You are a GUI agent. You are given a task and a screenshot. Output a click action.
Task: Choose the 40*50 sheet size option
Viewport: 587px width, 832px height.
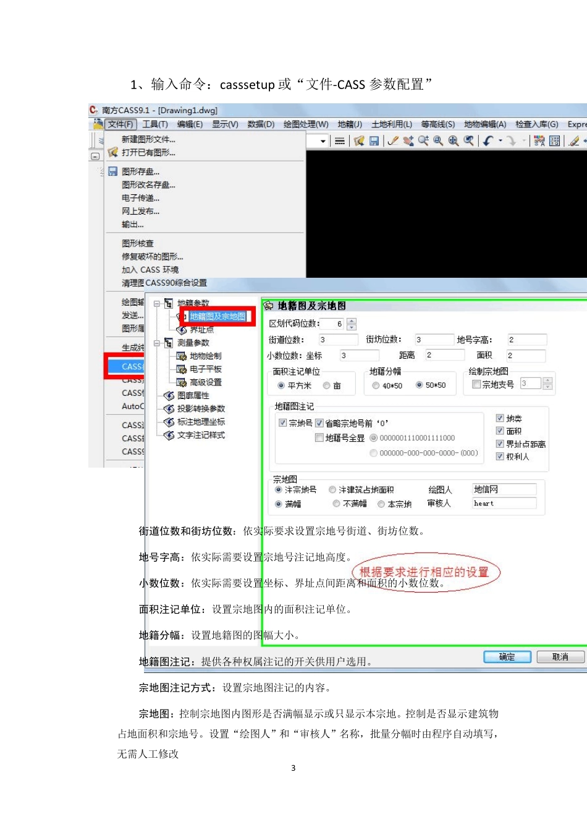pos(376,385)
